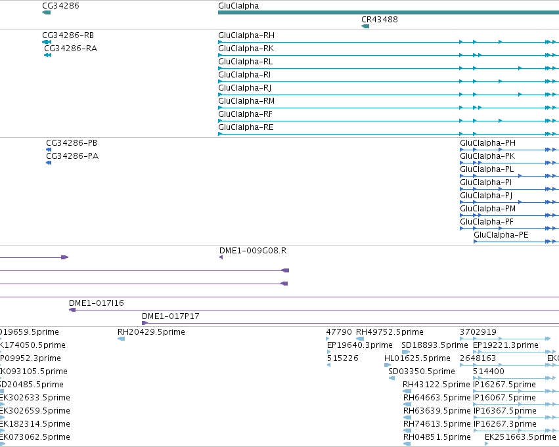Click the EK302633.5prime EST label
559x447 pixels.
[x=35, y=398]
